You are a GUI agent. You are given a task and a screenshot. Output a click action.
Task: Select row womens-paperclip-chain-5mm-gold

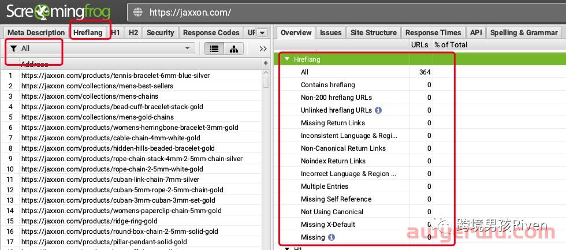coord(132,211)
